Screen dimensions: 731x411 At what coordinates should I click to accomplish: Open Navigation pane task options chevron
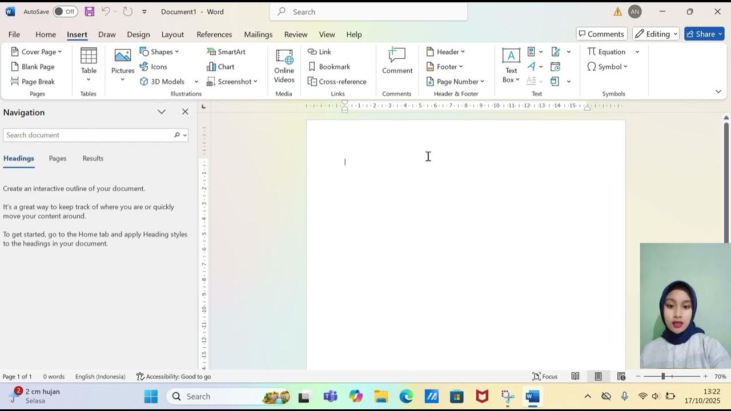coord(162,112)
